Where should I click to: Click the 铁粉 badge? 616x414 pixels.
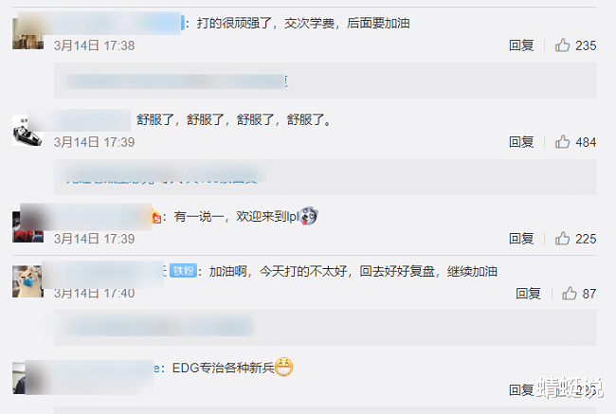pos(184,271)
